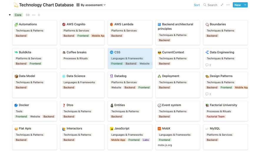Click the Sort link
Viewport: 256px width, 152px height.
coord(197,5)
